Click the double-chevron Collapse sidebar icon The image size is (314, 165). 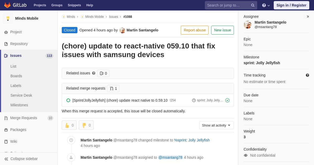pyautogui.click(x=6, y=159)
